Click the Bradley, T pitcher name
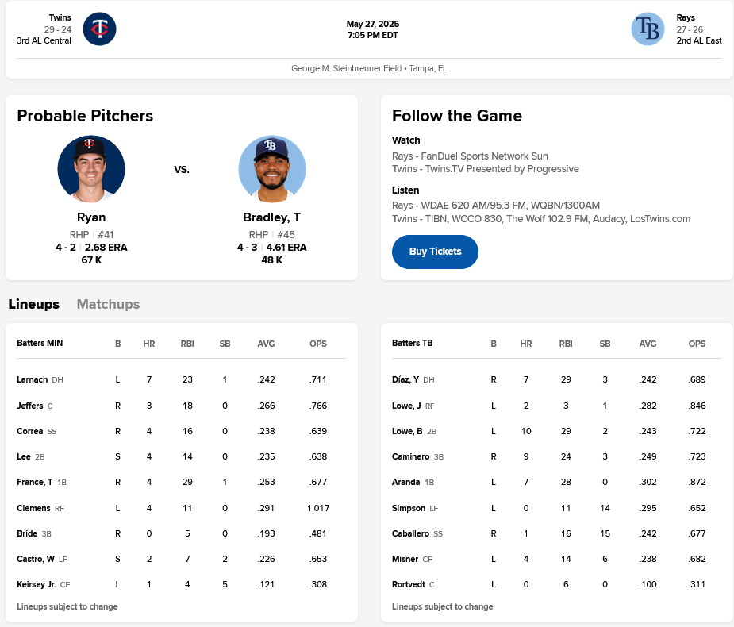 point(271,217)
